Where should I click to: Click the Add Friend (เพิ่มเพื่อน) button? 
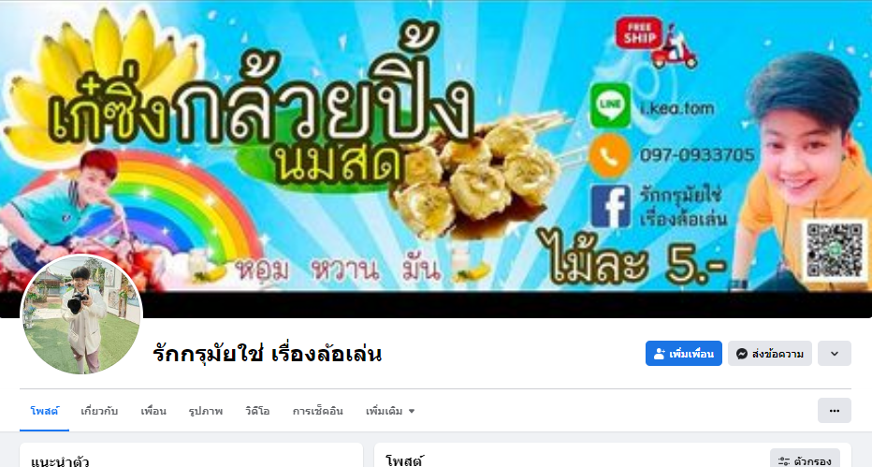click(x=684, y=354)
